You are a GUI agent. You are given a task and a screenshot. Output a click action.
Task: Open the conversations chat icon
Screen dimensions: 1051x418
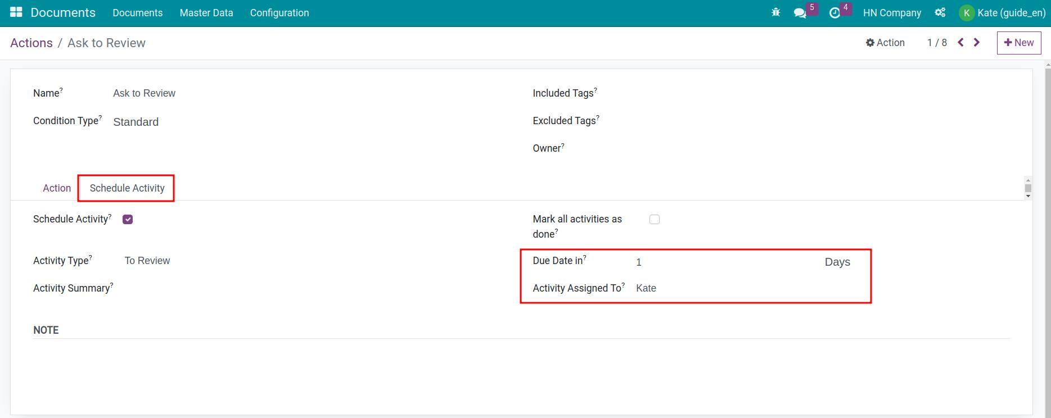pos(800,13)
